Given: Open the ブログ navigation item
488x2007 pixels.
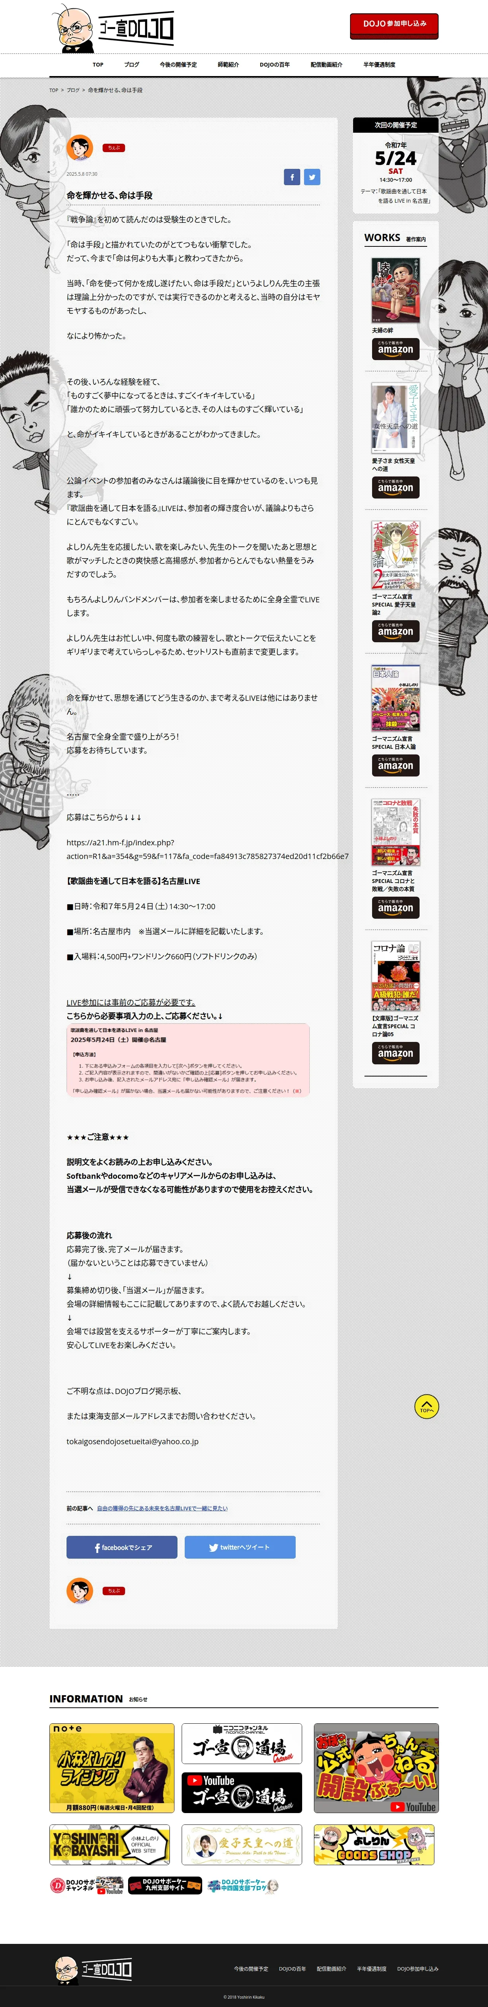Looking at the screenshot, I should click(132, 65).
